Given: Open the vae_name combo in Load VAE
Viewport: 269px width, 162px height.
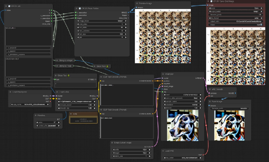Looking at the screenshot, I should pyautogui.click(x=182, y=158).
